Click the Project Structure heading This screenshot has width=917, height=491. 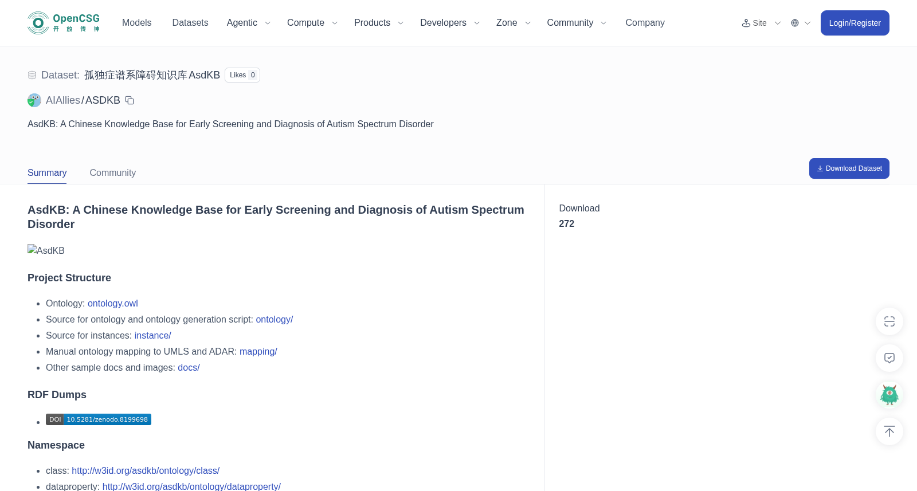[69, 278]
